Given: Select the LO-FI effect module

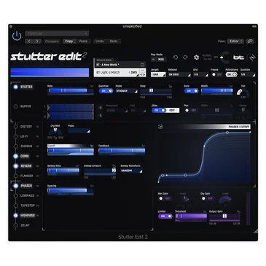Looking at the screenshot, I should click(x=24, y=136).
